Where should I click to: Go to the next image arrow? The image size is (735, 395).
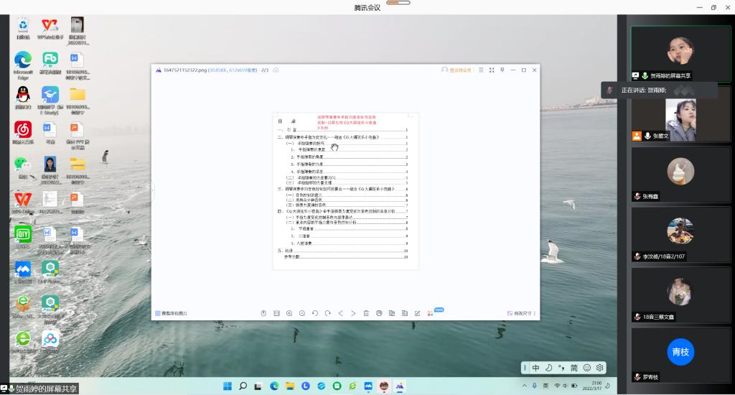[353, 313]
